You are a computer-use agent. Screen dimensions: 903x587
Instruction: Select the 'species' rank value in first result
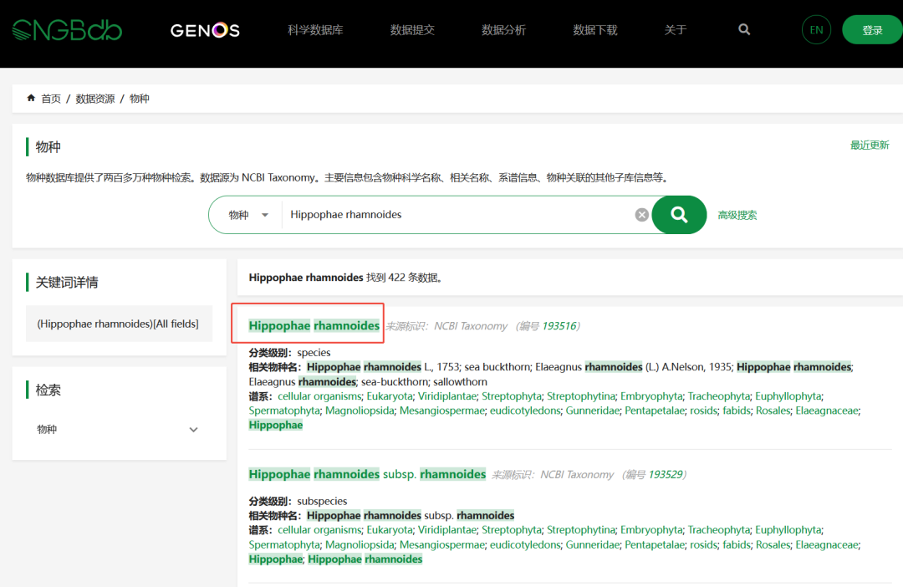314,353
